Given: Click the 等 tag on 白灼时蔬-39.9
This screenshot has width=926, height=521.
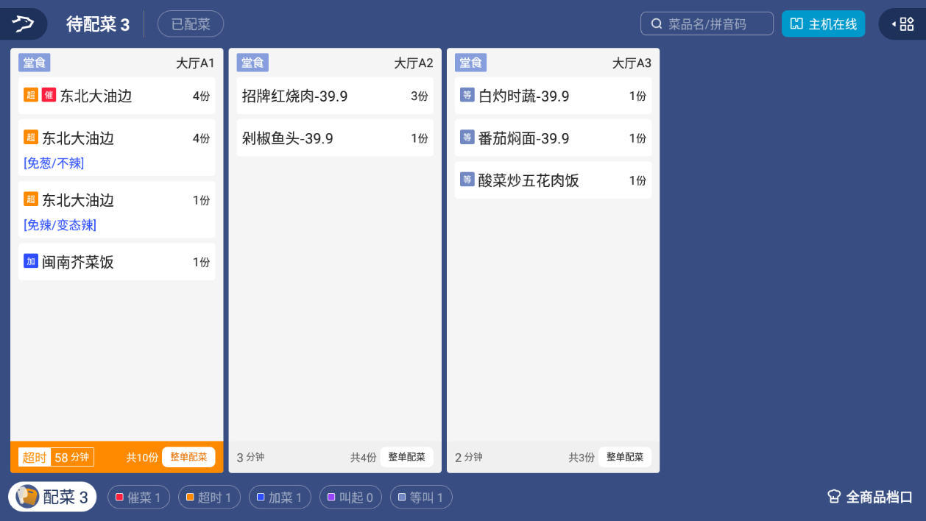Looking at the screenshot, I should (467, 95).
